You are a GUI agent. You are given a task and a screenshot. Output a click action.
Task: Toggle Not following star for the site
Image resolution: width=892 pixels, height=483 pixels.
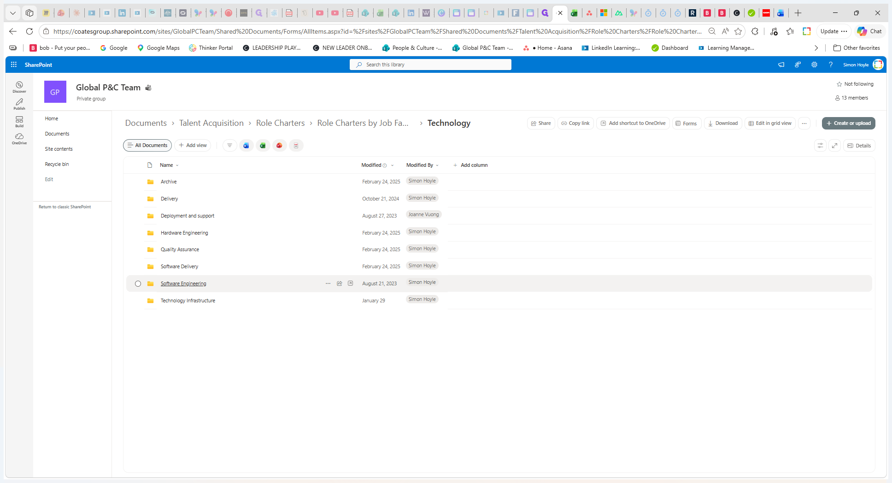pos(839,84)
